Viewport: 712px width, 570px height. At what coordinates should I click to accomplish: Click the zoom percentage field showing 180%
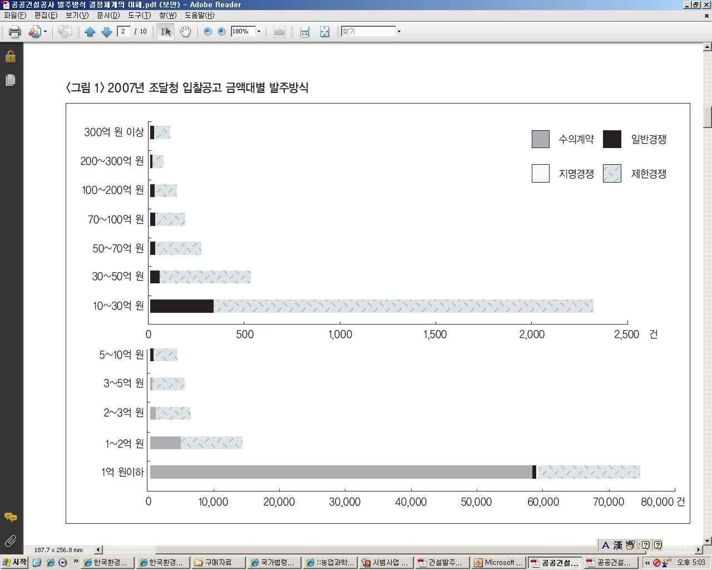coord(243,31)
